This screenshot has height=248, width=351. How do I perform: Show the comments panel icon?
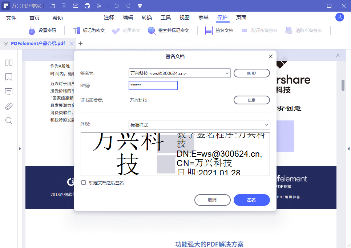[x=8, y=92]
